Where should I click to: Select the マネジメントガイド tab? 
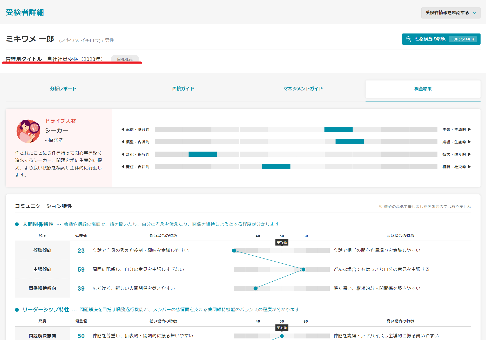(303, 89)
